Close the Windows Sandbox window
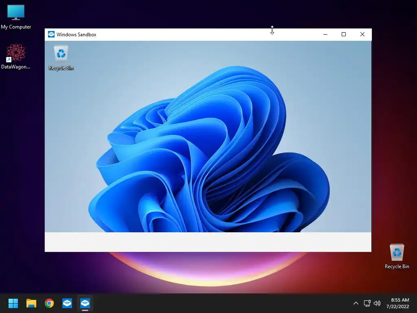Image resolution: width=417 pixels, height=313 pixels. click(362, 34)
